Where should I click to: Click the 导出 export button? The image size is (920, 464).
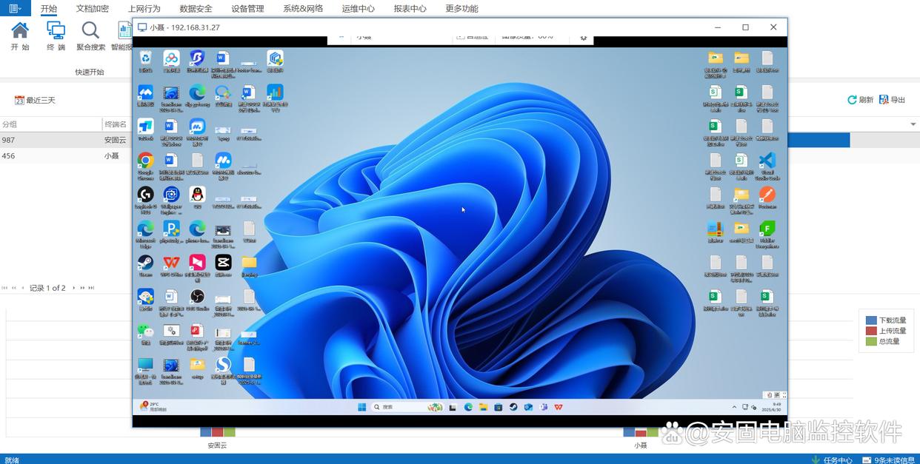click(893, 100)
